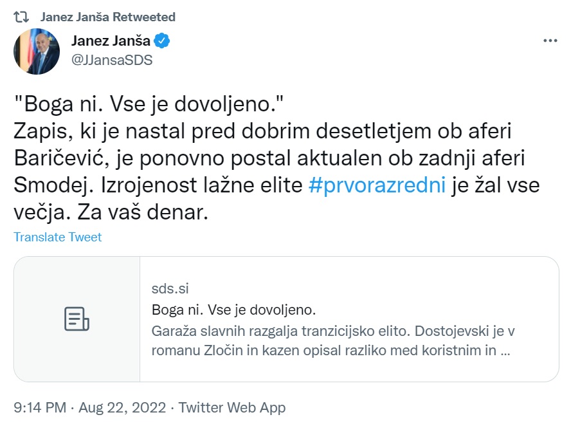Open the three-dot More options menu
Screen dimensions: 571x426
click(550, 41)
